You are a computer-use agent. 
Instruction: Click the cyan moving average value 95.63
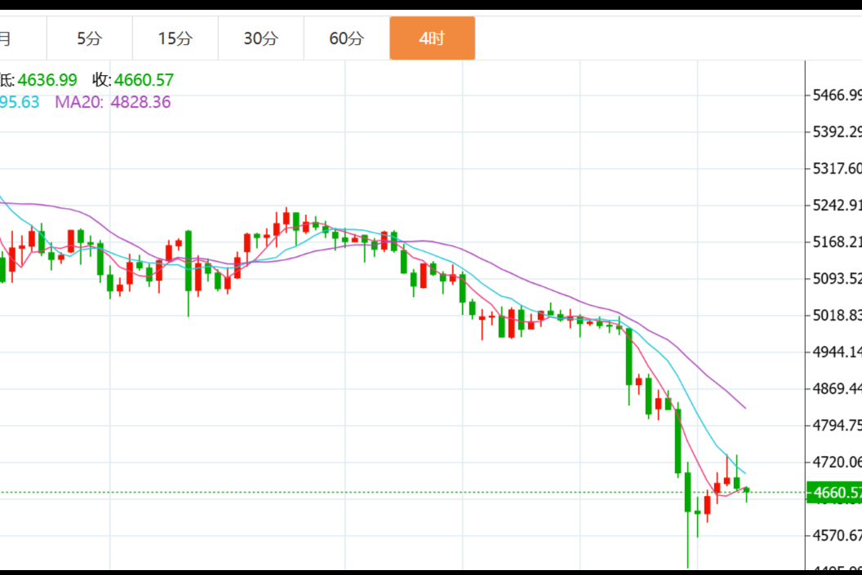tap(19, 102)
